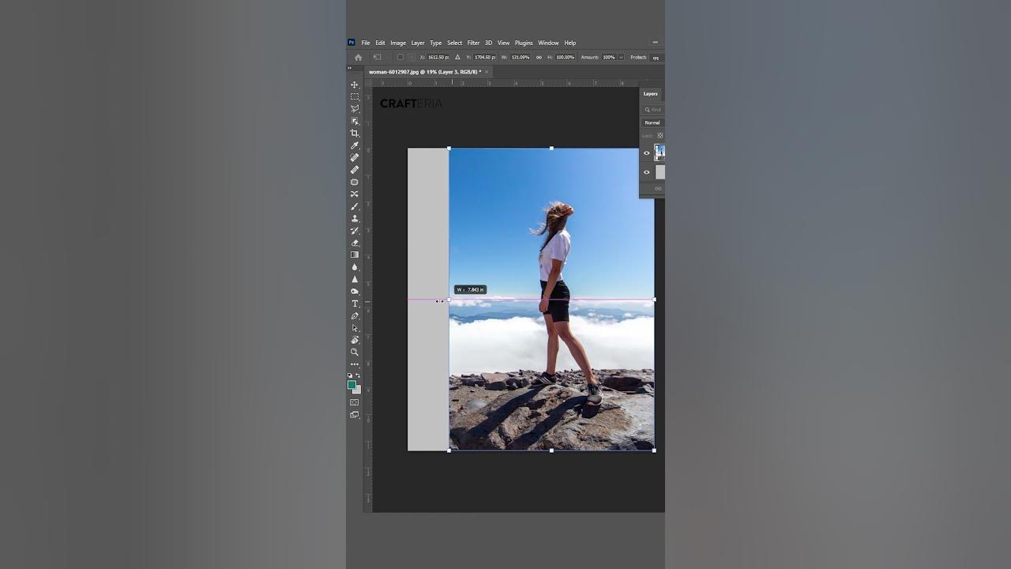Link layers using the chain icon
1011x569 pixels.
(657, 188)
